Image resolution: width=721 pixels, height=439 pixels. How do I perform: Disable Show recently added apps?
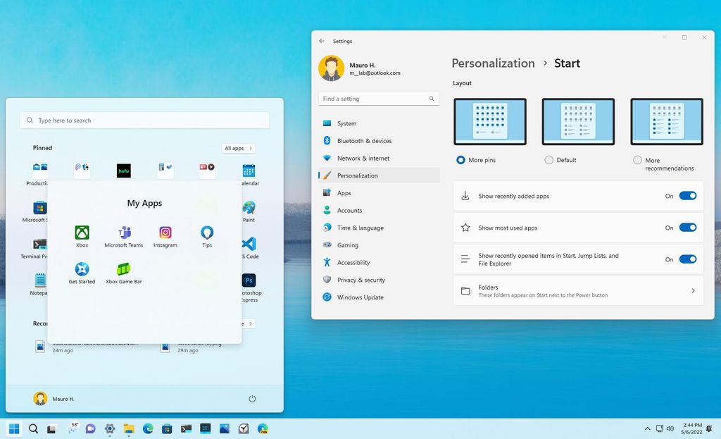click(x=688, y=195)
